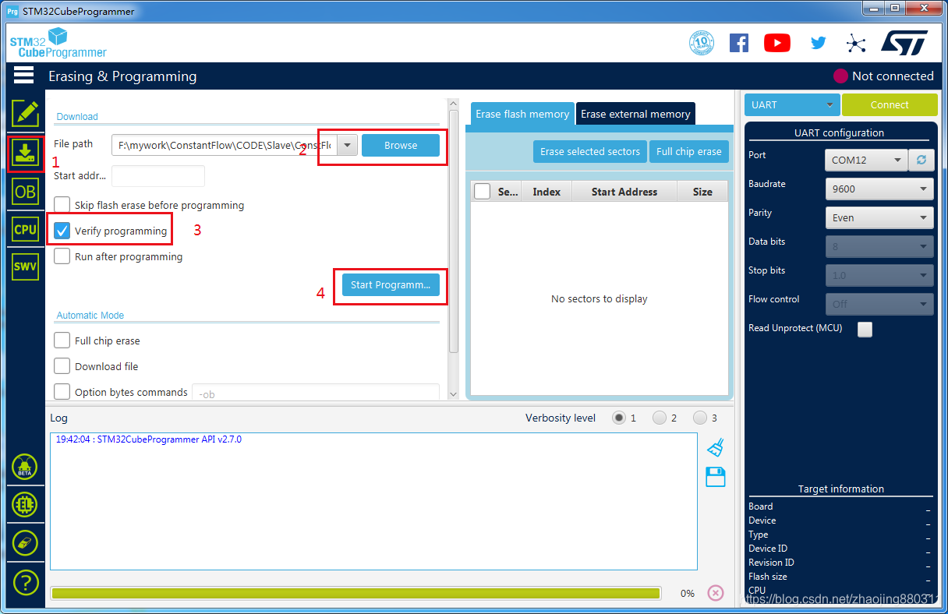948x614 pixels.
Task: Click Full chip erase button
Action: [x=689, y=151]
